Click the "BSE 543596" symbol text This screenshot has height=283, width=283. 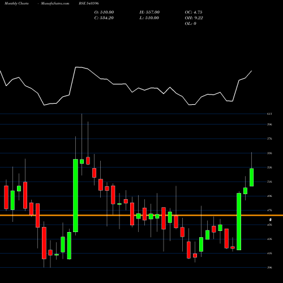[x=89, y=3]
